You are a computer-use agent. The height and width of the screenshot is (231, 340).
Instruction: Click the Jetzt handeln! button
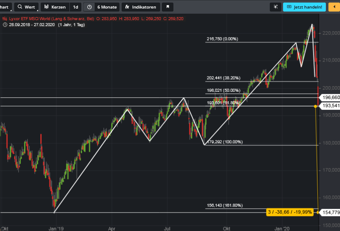(305, 7)
